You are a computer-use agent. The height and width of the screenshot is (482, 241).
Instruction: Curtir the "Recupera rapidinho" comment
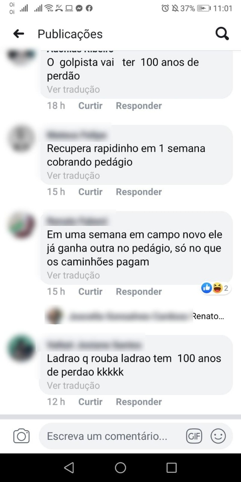point(90,192)
